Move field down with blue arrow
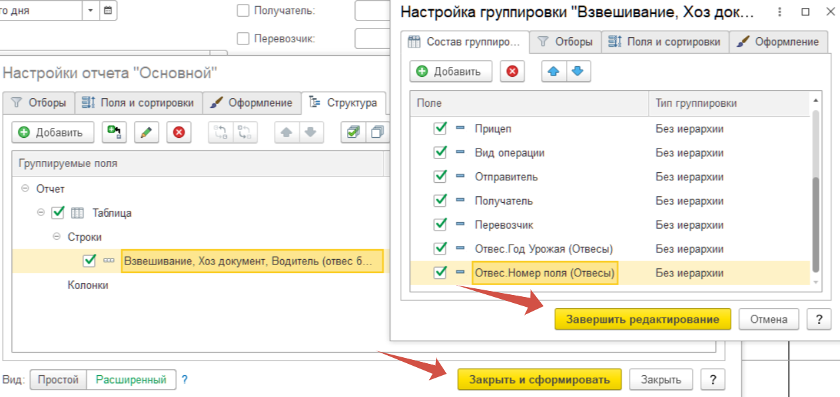The height and width of the screenshot is (397, 840). (x=577, y=72)
